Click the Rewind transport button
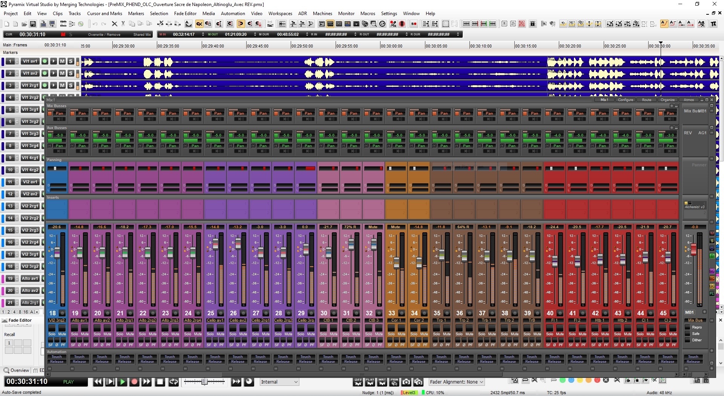Screen dimensions: 724x396 (98, 382)
